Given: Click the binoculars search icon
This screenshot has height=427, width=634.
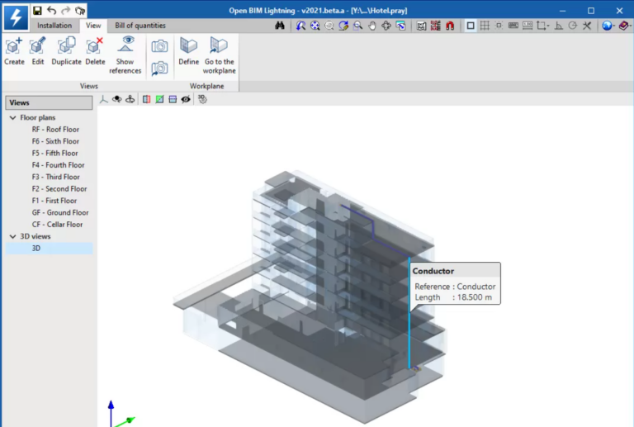Looking at the screenshot, I should pyautogui.click(x=280, y=26).
